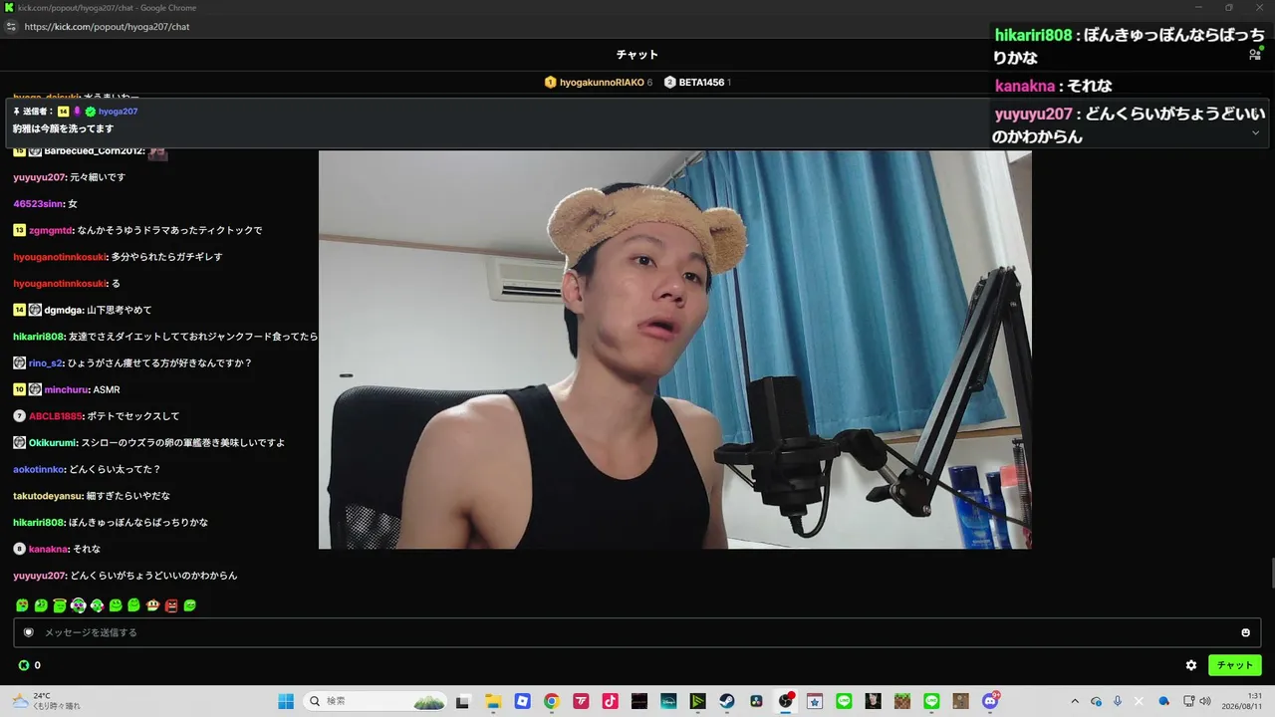Click username zgmgmtd in chat
The width and height of the screenshot is (1275, 717).
point(51,230)
